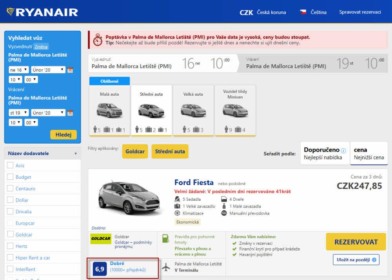Click the Změna pickup location link
Screen dimensions: 392x280
pos(41,47)
